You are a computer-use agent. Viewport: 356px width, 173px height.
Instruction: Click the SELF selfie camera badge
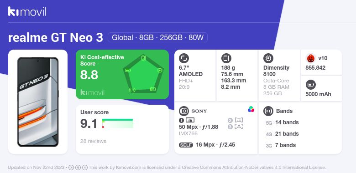pyautogui.click(x=186, y=145)
